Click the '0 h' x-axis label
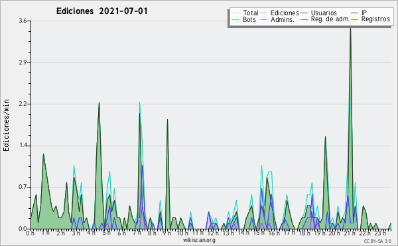 30,233
